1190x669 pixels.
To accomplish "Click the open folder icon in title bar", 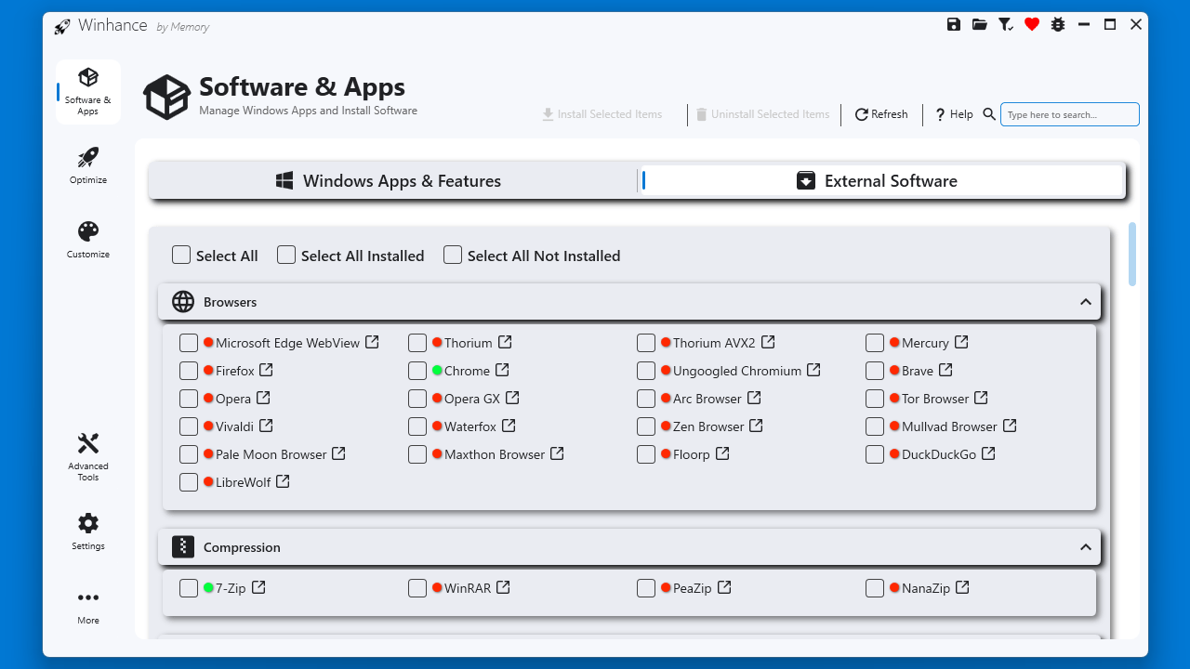I will [980, 25].
